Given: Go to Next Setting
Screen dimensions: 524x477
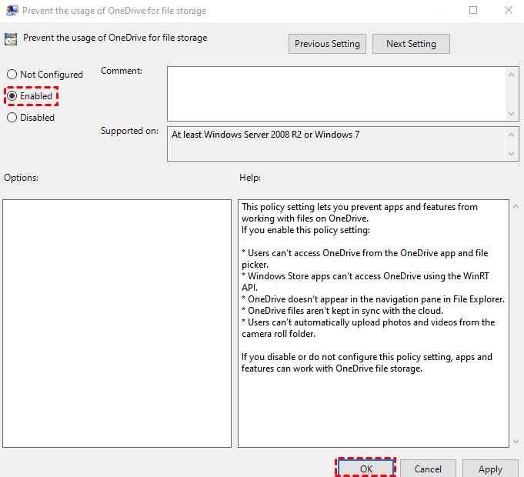Looking at the screenshot, I should [x=411, y=44].
